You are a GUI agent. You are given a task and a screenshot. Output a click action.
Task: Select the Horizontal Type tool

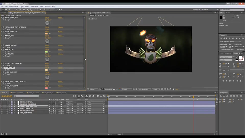tap(30, 9)
